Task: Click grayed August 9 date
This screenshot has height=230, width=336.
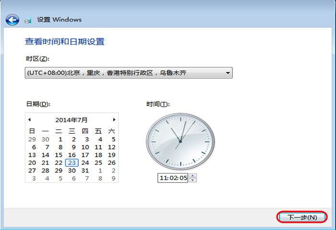Action: (113, 178)
